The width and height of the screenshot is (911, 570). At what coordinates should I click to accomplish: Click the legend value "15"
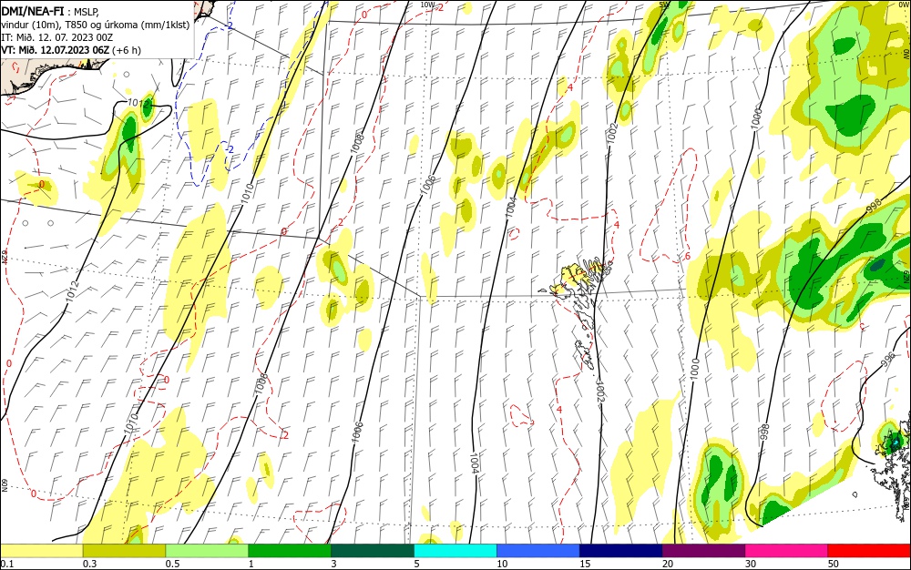[585, 564]
